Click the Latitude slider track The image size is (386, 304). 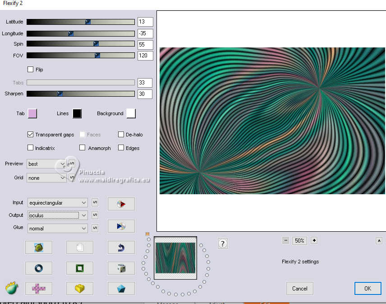81,22
